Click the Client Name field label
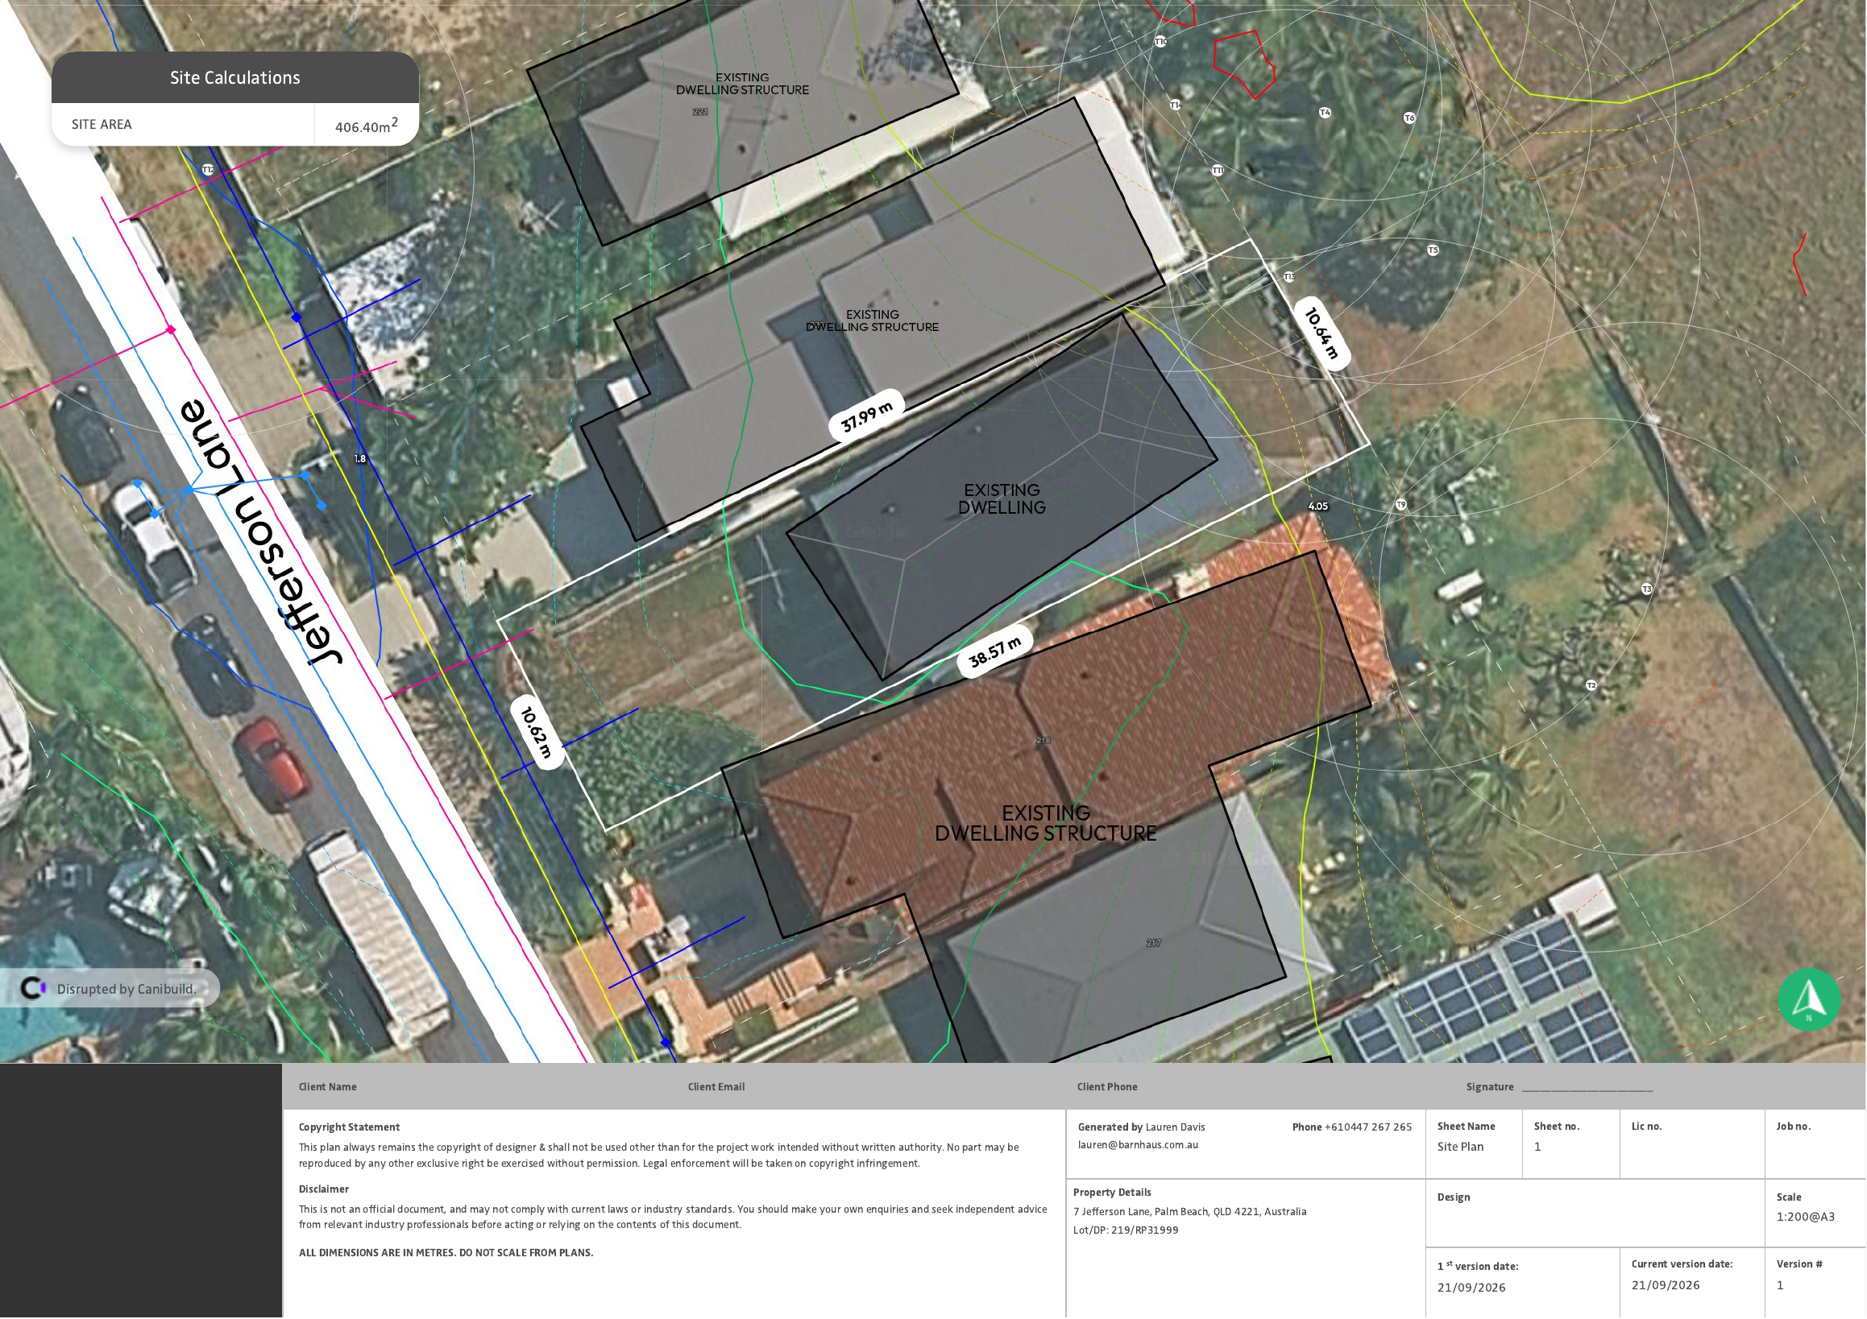The image size is (1867, 1319). 328,1086
